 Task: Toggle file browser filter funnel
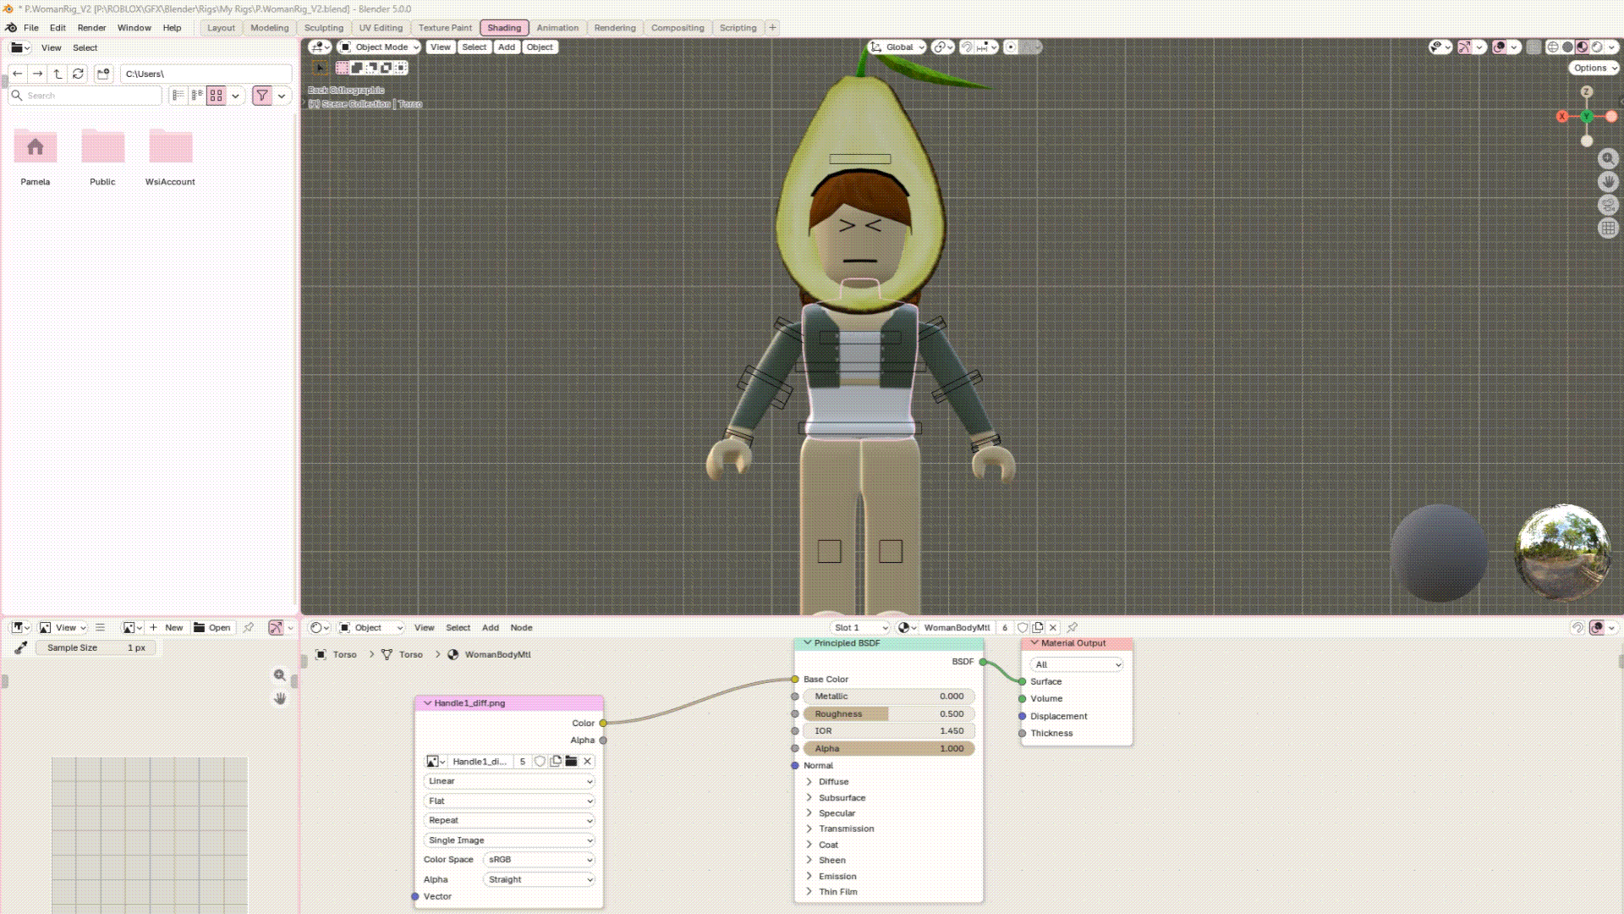tap(262, 96)
